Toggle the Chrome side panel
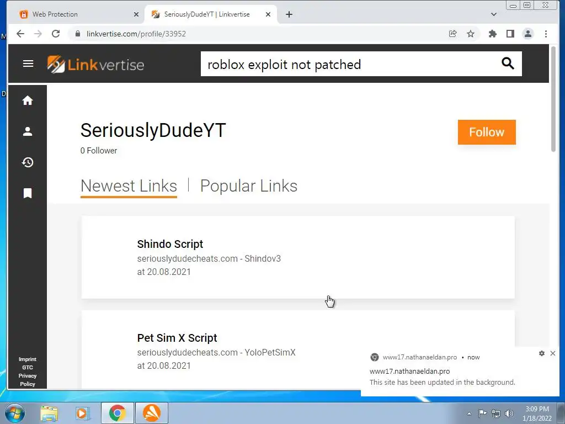This screenshot has height=424, width=565. (x=510, y=34)
